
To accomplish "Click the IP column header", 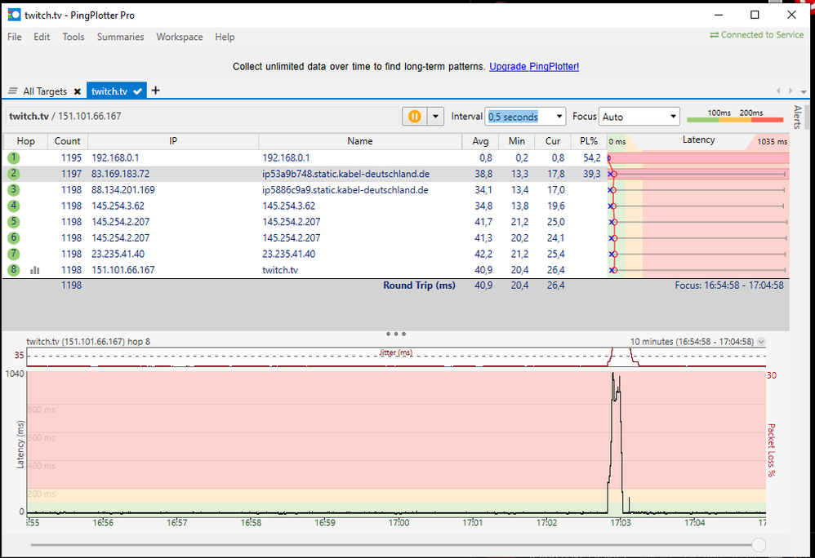I will (173, 141).
